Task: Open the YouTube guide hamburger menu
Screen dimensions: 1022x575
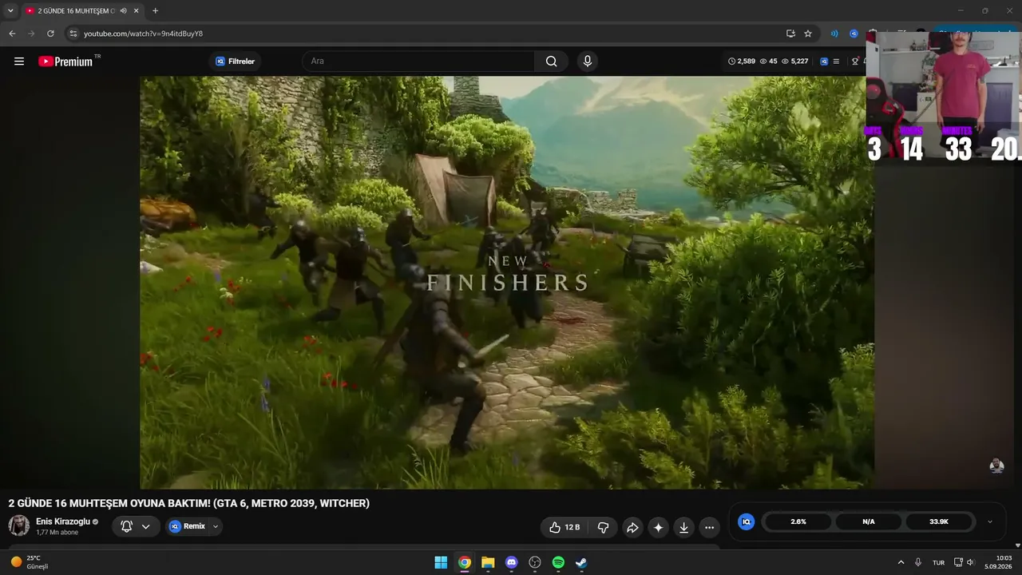Action: tap(19, 61)
